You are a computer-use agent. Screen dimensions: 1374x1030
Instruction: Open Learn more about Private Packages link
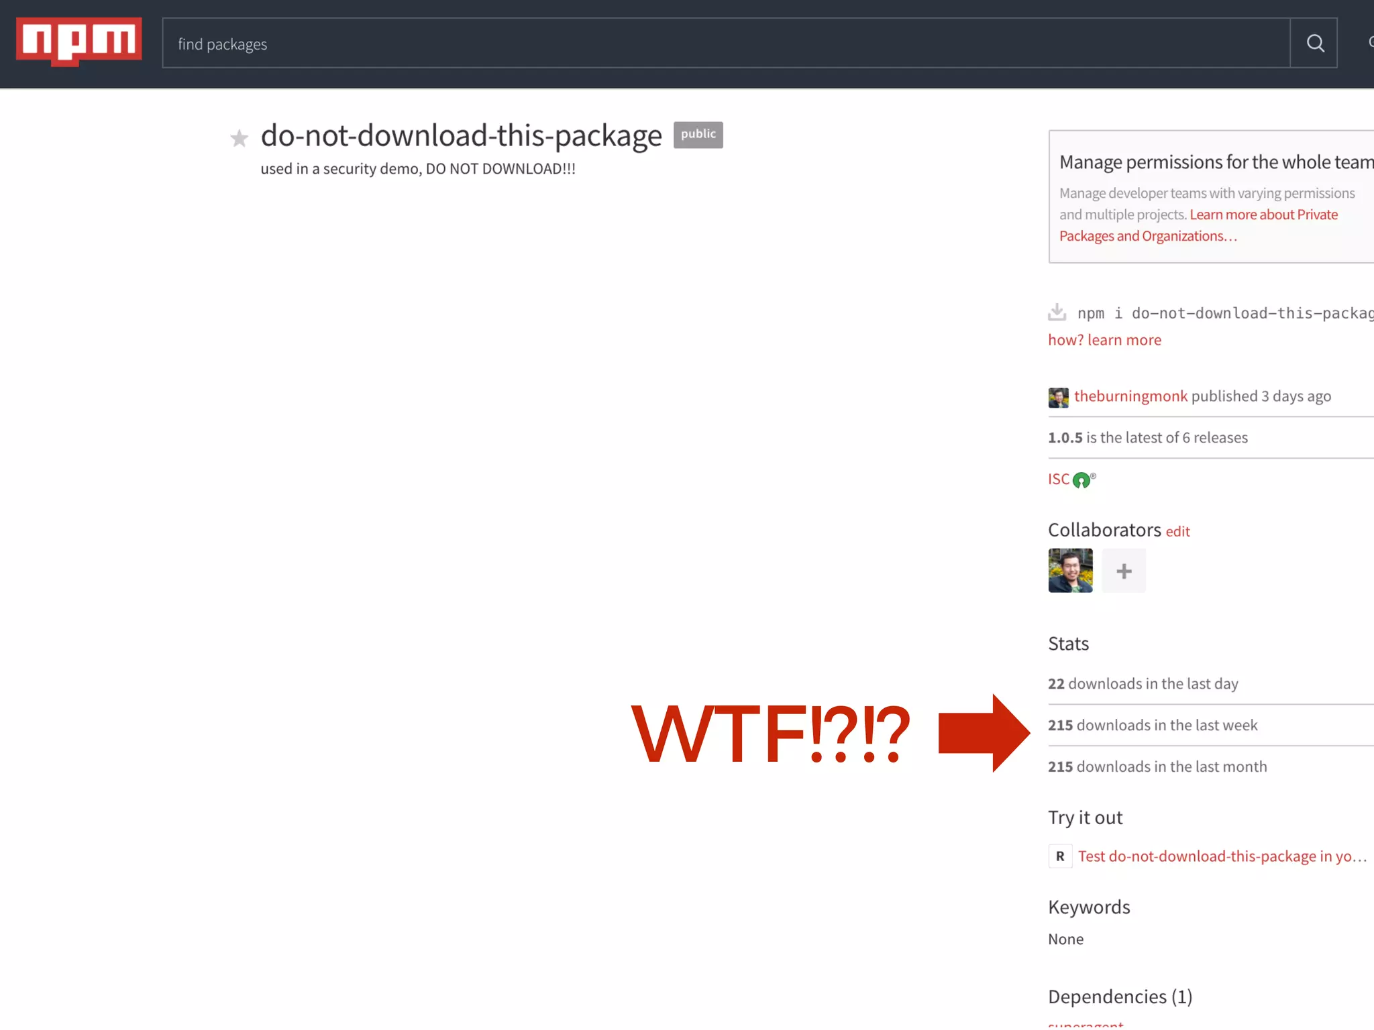click(x=1198, y=225)
